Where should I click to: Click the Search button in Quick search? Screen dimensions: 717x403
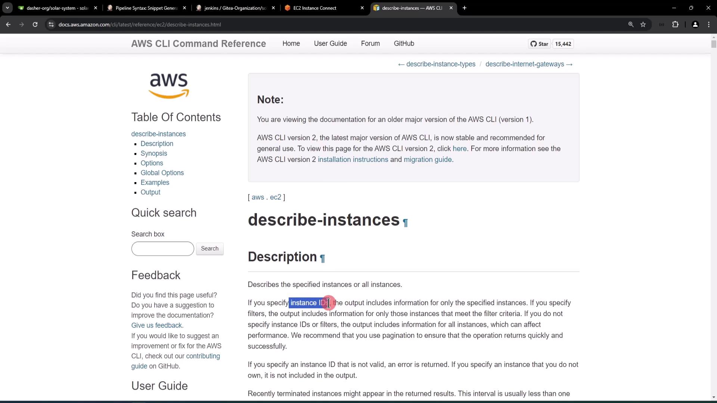[209, 249]
